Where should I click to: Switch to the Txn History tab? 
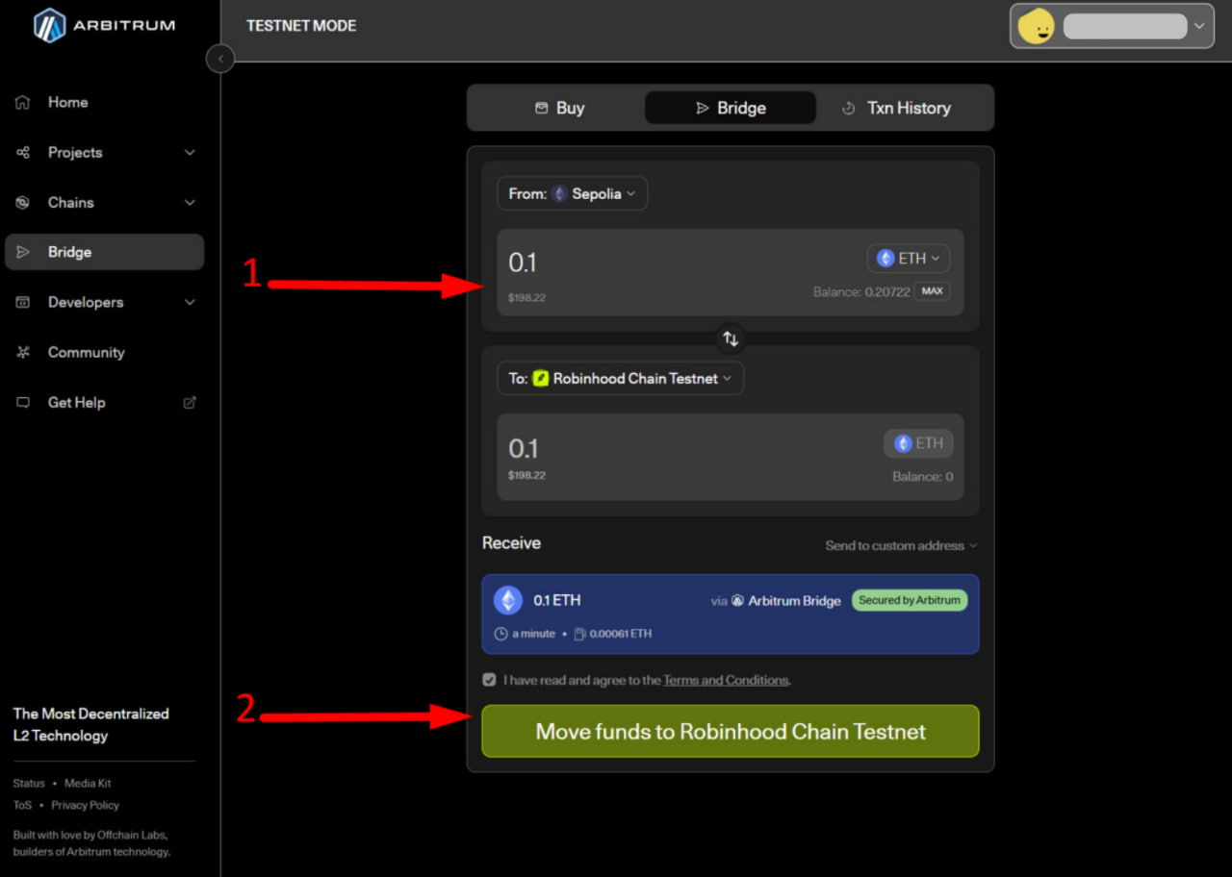(895, 108)
